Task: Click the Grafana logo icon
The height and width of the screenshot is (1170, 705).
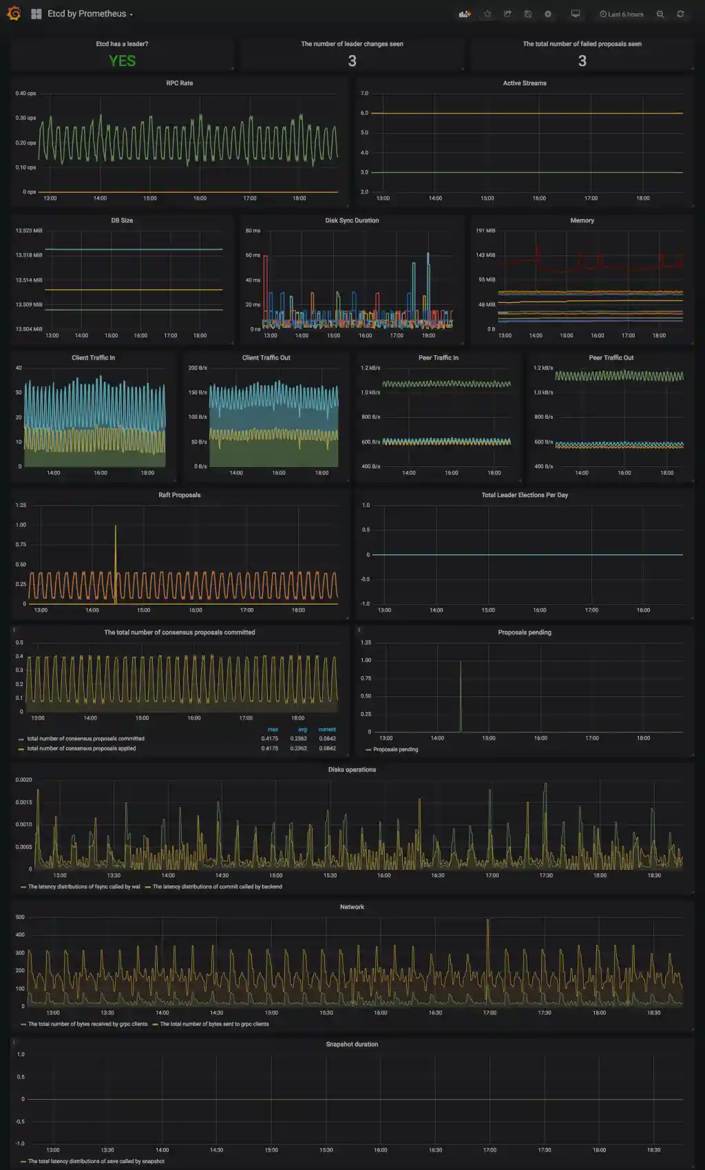Action: [14, 14]
